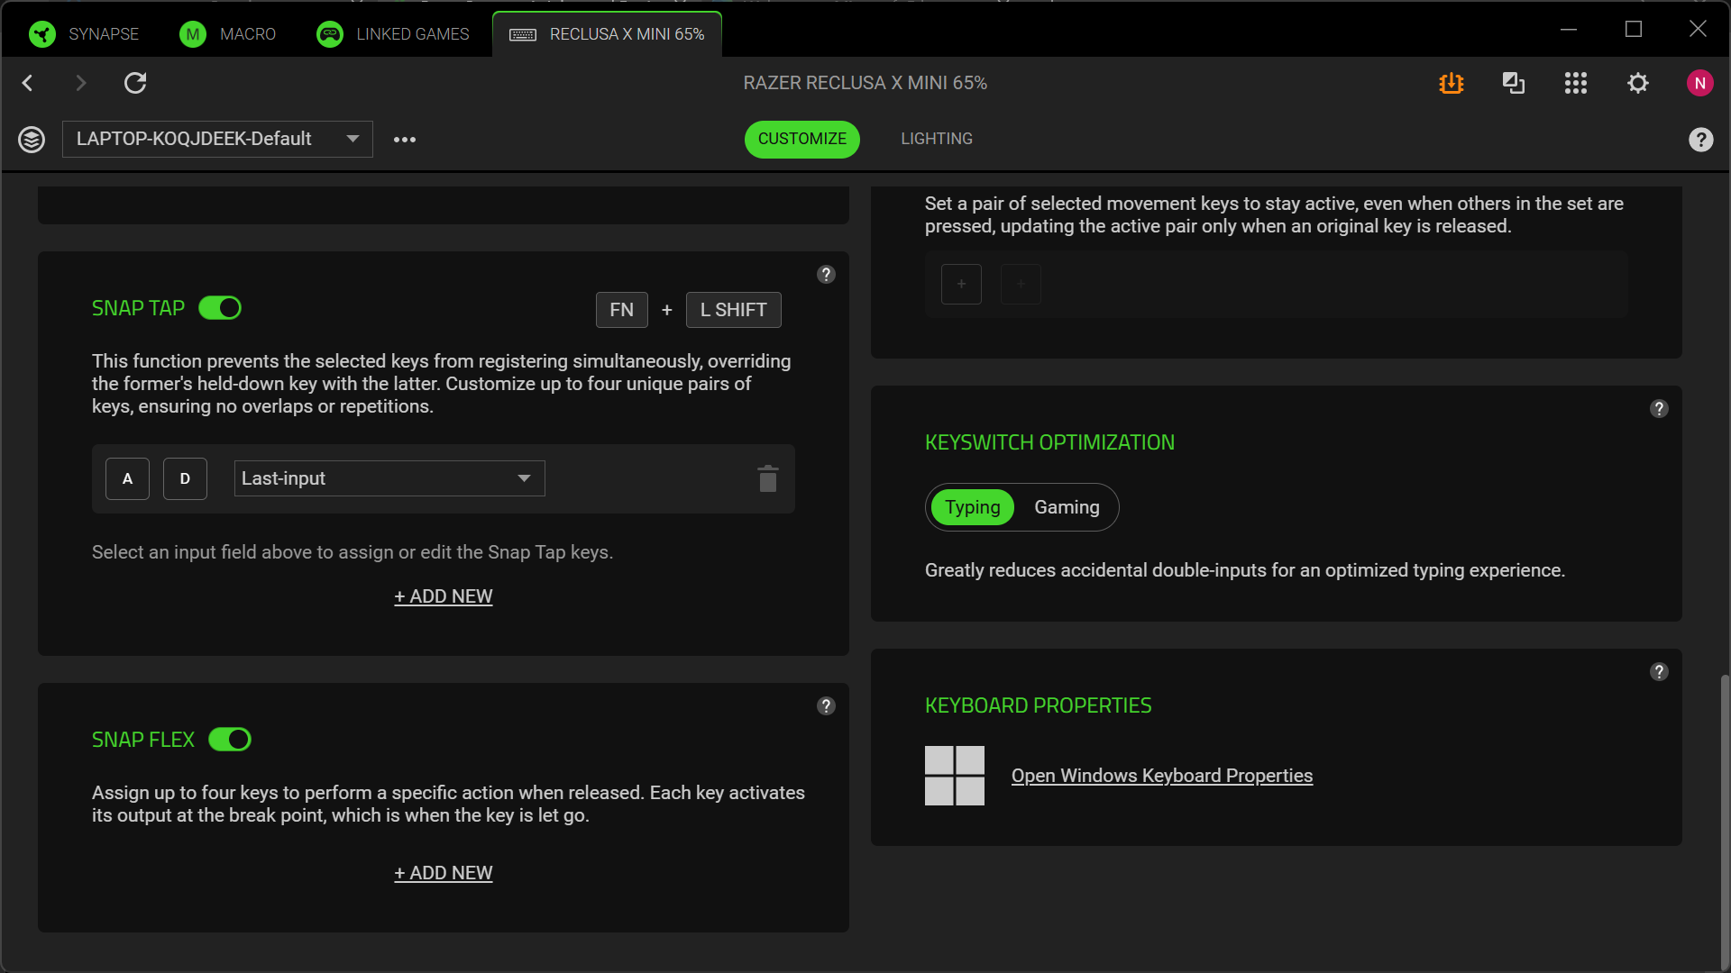The width and height of the screenshot is (1731, 973).
Task: Open the profile options ellipsis menu
Action: 405,140
